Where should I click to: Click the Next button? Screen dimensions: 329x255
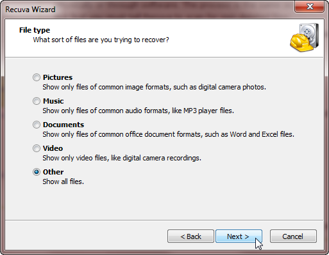click(239, 236)
